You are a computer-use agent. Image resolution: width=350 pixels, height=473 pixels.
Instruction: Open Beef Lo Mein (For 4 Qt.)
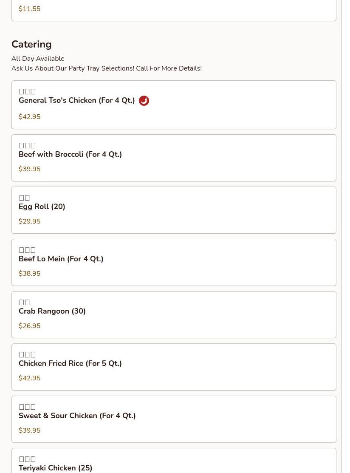[61, 259]
